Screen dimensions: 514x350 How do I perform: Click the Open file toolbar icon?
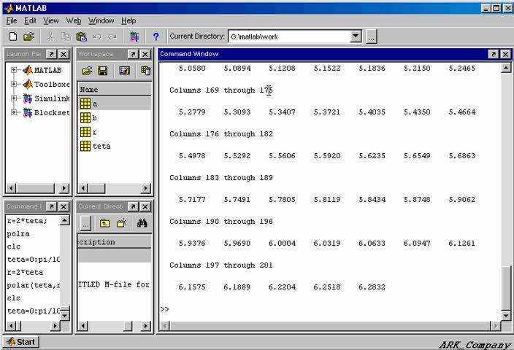tap(29, 36)
